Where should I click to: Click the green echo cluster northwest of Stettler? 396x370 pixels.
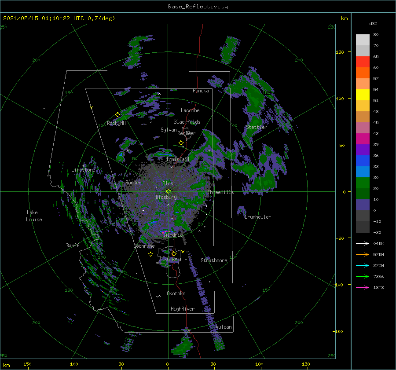(254, 97)
